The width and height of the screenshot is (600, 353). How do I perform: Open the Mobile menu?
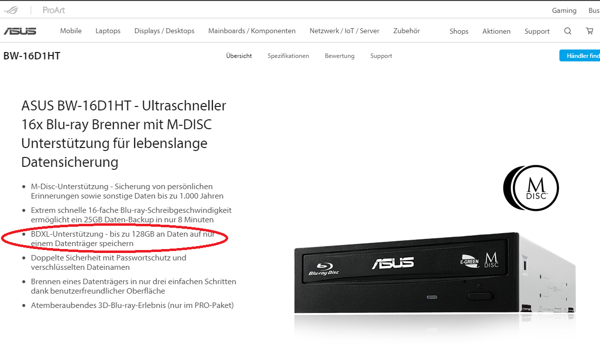[71, 31]
